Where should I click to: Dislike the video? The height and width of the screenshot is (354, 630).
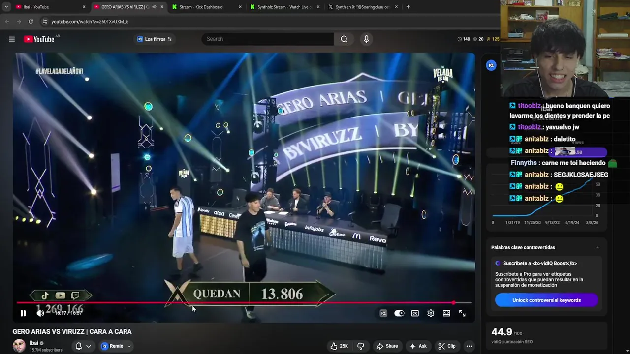point(361,346)
